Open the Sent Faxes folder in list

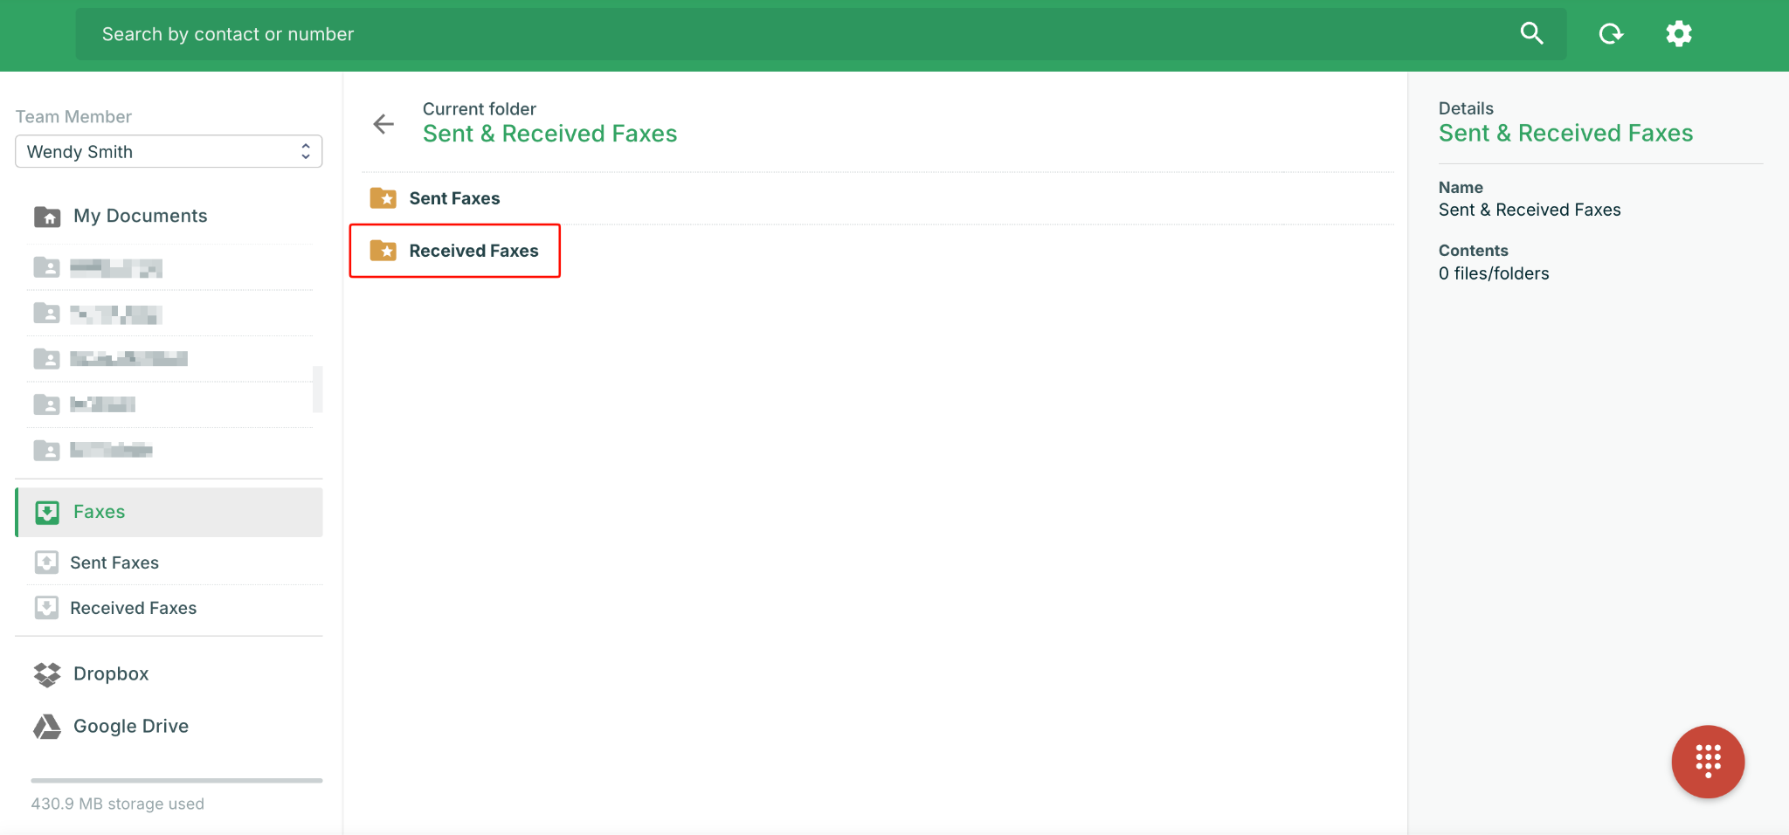(x=454, y=198)
